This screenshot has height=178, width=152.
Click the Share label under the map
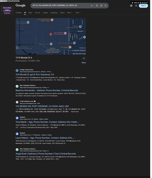(84, 63)
